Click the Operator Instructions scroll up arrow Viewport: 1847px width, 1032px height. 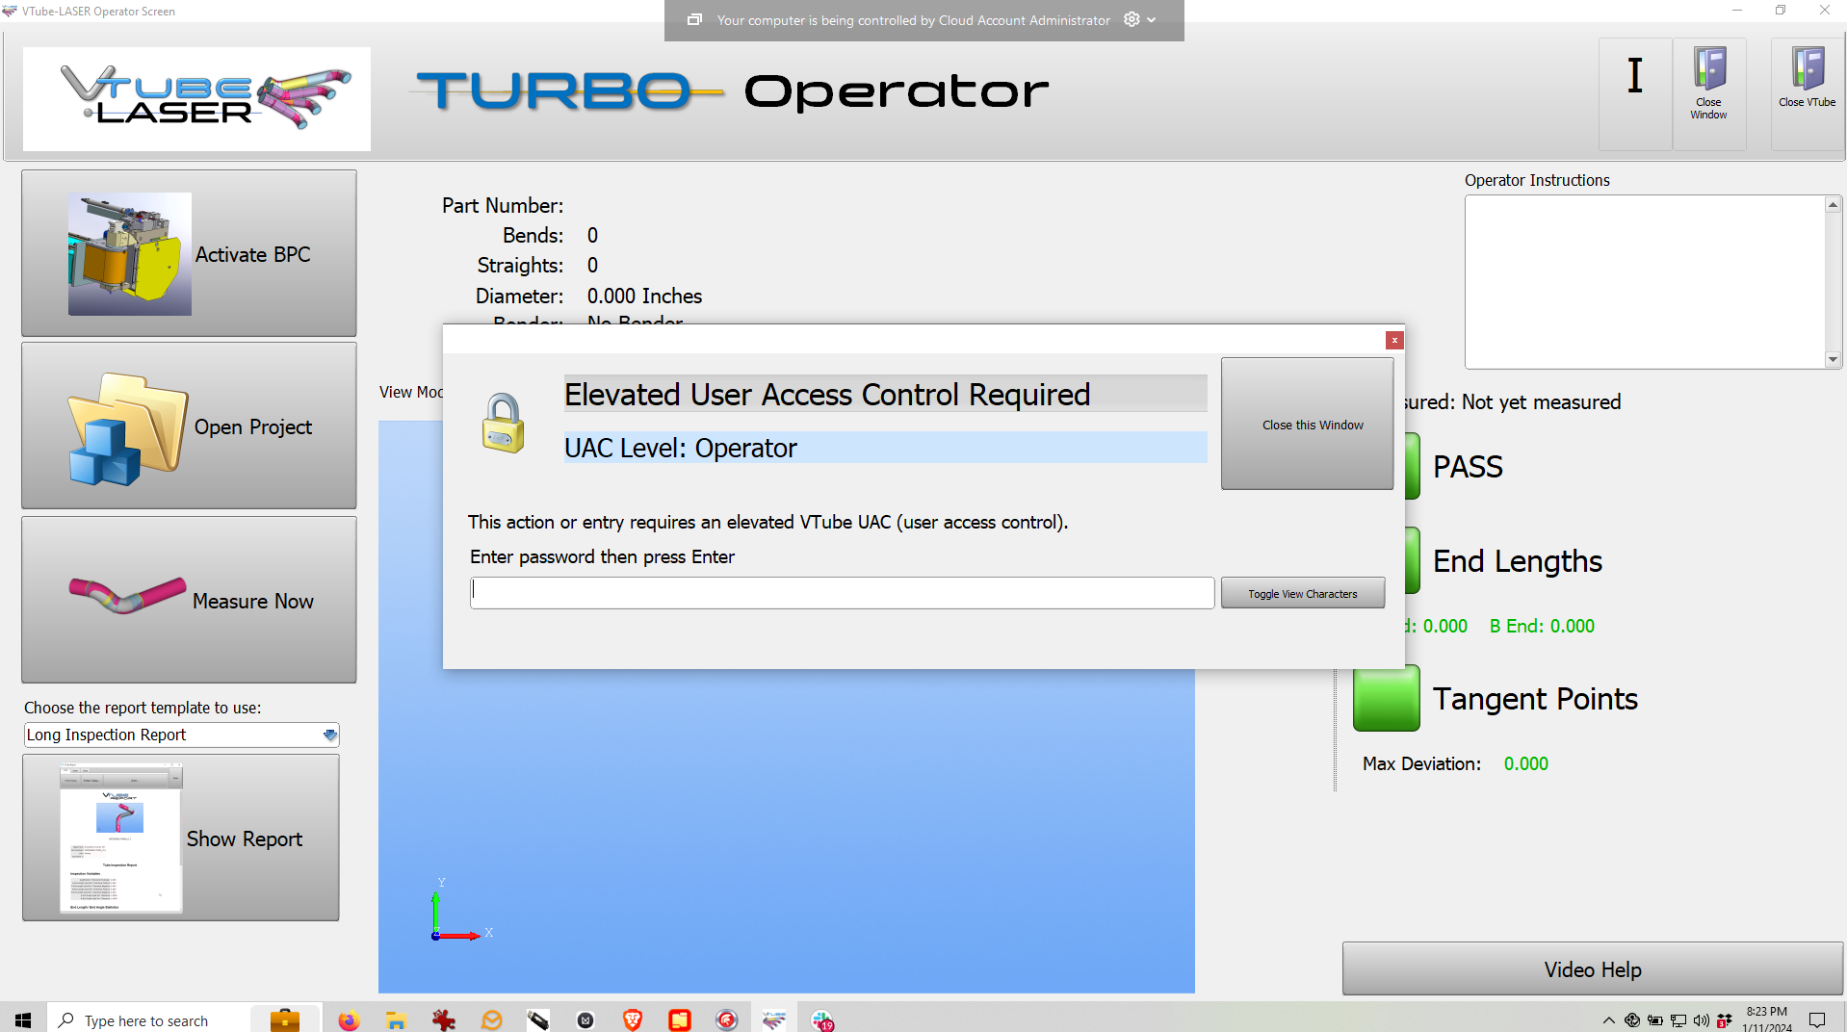(1833, 205)
